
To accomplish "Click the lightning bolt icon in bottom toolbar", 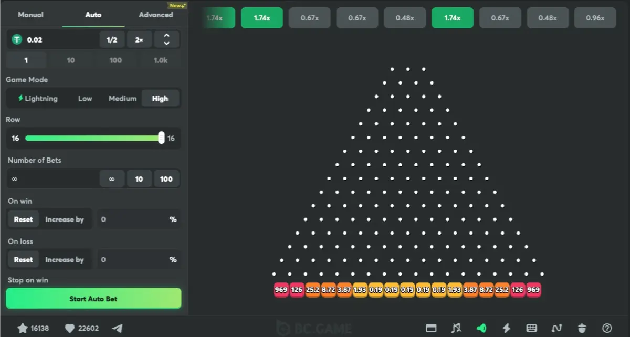I will point(507,329).
